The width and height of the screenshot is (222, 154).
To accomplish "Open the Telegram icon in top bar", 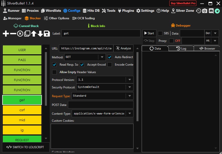I will [x=217, y=11].
